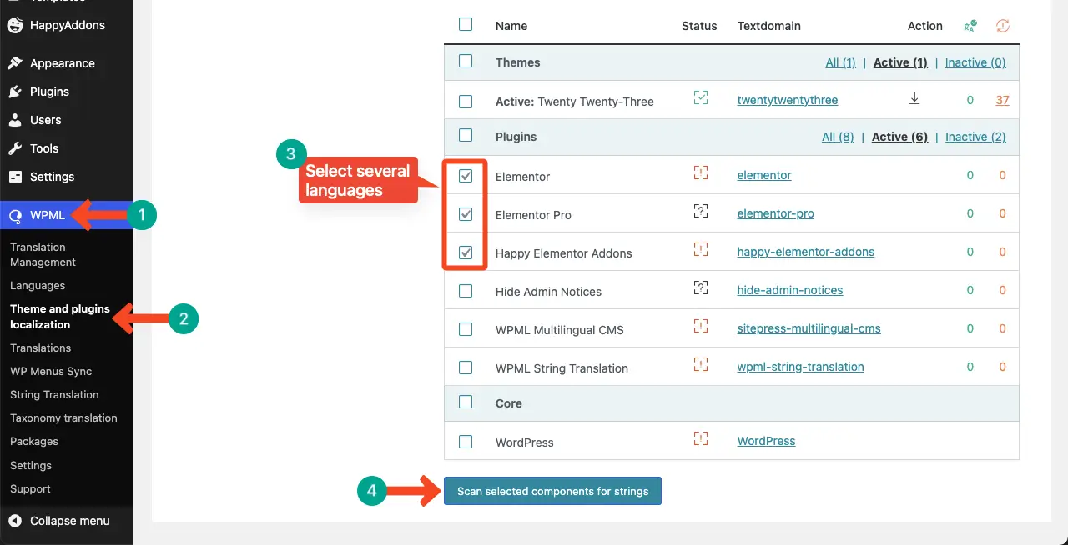This screenshot has width=1068, height=545.
Task: Open Theme and plugins localization page
Action: (60, 317)
